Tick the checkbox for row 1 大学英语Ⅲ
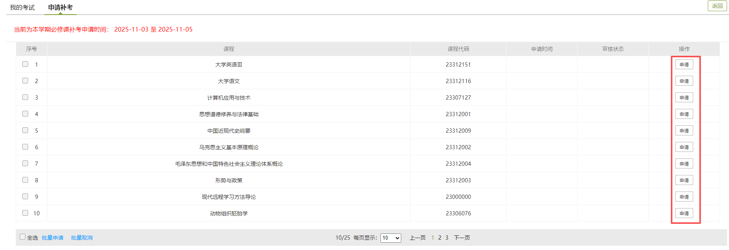729x250 pixels. pyautogui.click(x=25, y=64)
